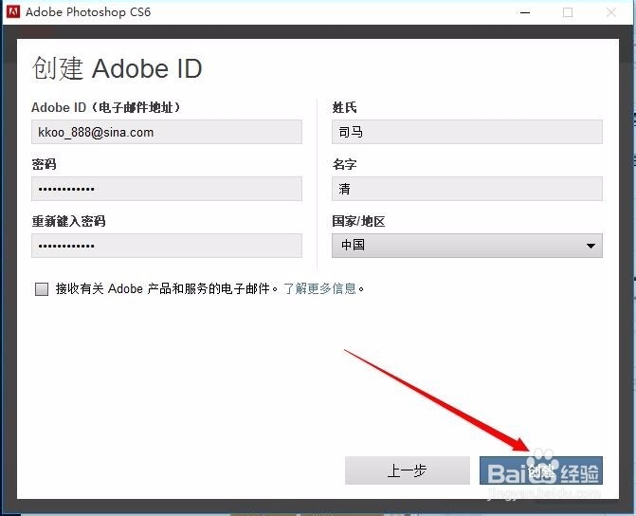This screenshot has height=516, width=636.
Task: Close the Adobe Photoshop CS6 window
Action: [x=610, y=12]
